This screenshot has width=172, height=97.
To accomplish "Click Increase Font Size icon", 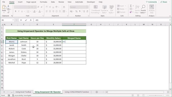I will tap(38, 7).
